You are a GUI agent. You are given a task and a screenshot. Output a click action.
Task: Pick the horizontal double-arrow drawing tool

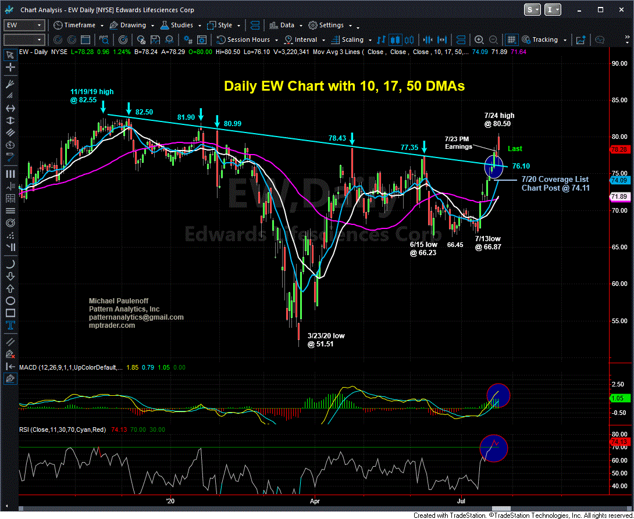[10, 108]
